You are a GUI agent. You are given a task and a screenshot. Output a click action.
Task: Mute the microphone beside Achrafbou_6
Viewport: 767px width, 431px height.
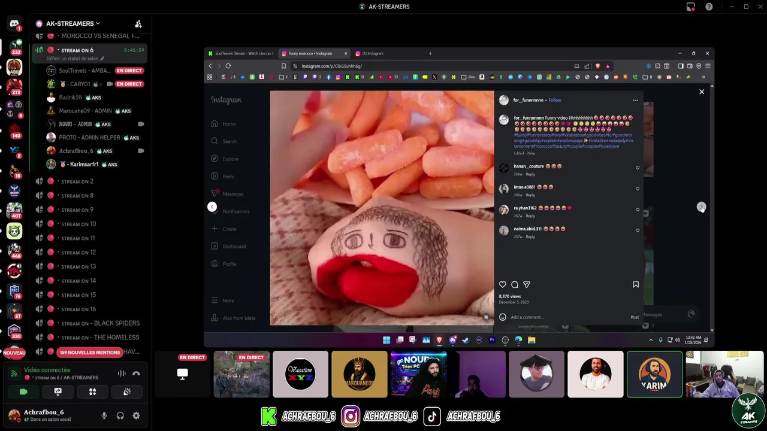104,415
